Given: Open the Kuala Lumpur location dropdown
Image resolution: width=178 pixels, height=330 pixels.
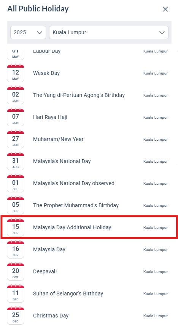Looking at the screenshot, I should [x=109, y=32].
